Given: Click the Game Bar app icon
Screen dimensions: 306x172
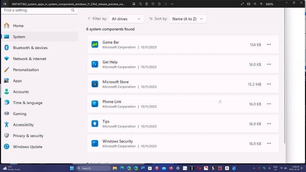Looking at the screenshot, I should pyautogui.click(x=95, y=44).
